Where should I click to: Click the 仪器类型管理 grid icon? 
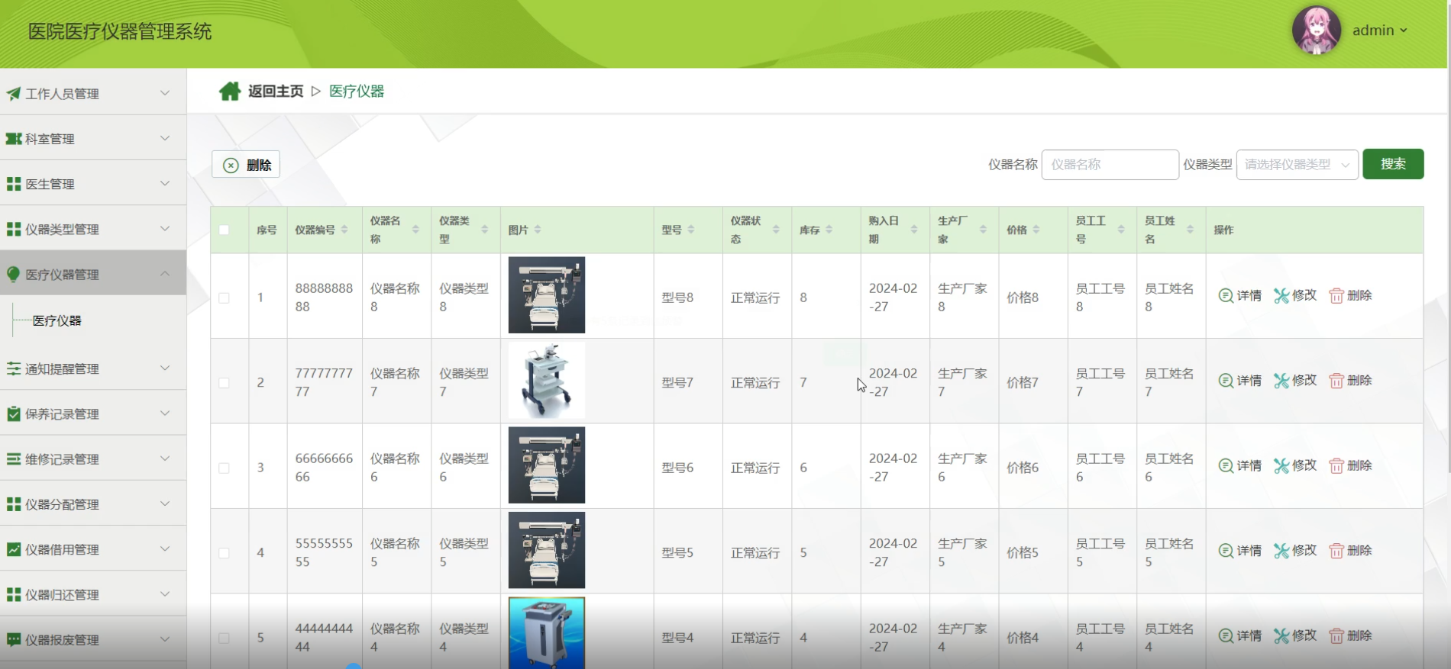click(x=14, y=229)
